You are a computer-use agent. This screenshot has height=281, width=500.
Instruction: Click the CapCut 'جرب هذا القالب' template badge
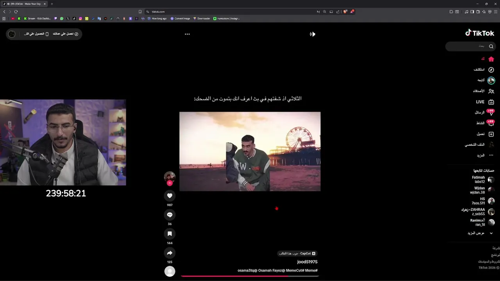(297, 253)
